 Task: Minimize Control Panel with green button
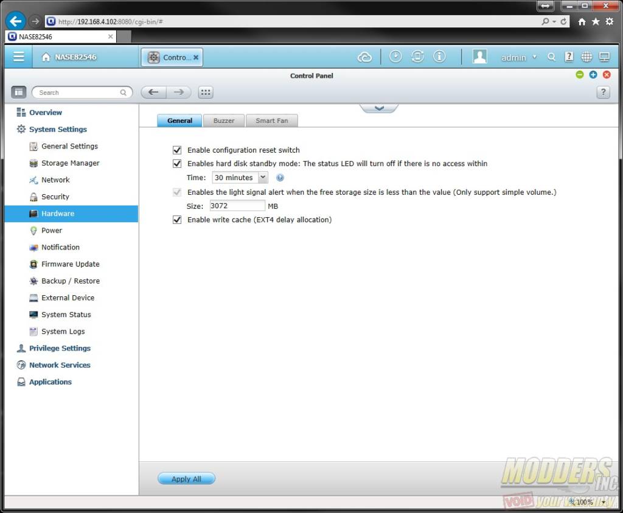pyautogui.click(x=580, y=75)
